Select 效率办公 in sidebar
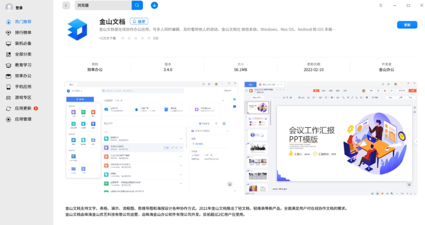Viewport: 425px width, 225px height. point(23,76)
